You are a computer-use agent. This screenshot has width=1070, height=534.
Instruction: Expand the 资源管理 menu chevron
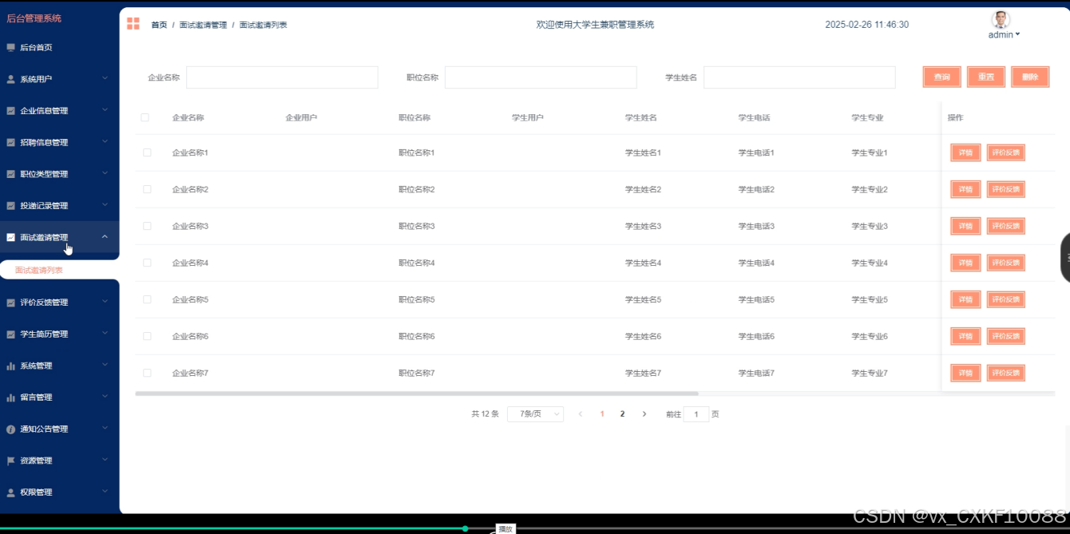click(x=105, y=460)
